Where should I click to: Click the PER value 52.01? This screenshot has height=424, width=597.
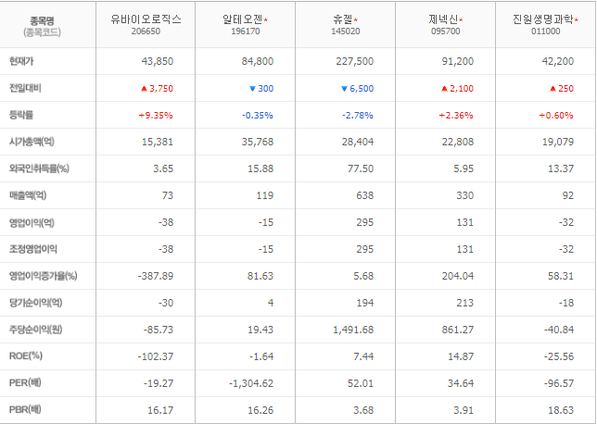(x=361, y=383)
